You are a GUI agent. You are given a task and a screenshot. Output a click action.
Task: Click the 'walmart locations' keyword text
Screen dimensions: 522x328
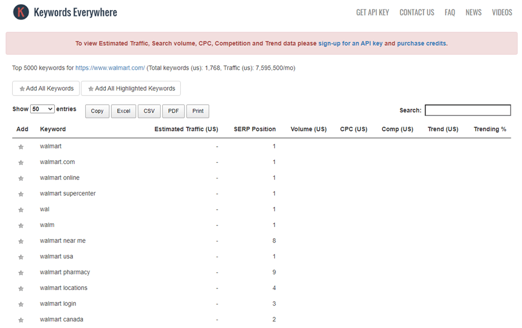(x=64, y=288)
